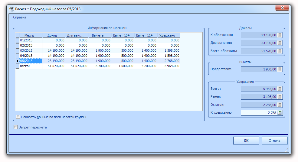Click Удержано 2 768,000 cell
298x162 pixels.
tap(169, 61)
